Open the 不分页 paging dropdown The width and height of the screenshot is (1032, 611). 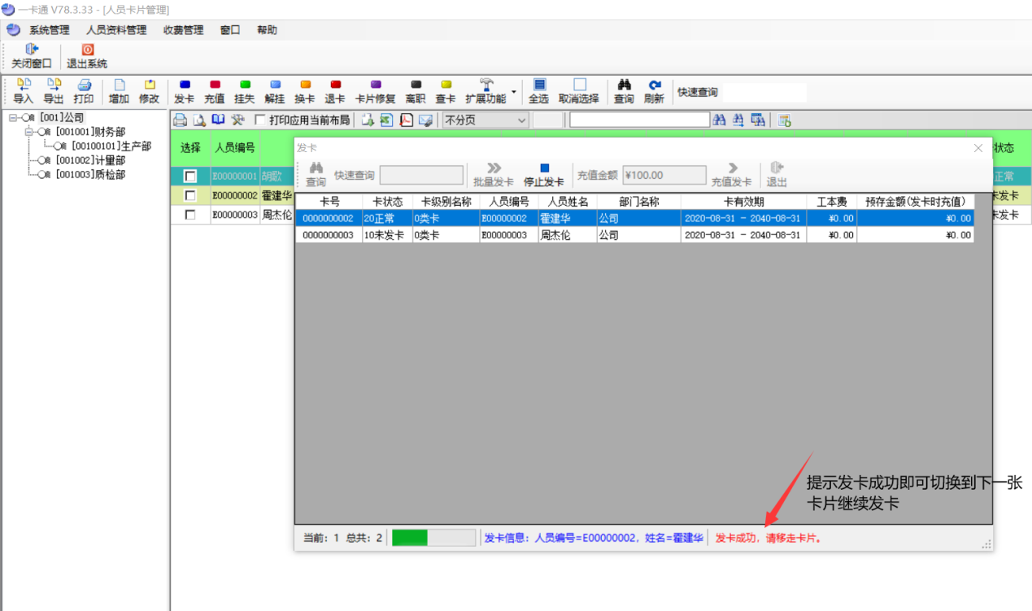coord(520,120)
